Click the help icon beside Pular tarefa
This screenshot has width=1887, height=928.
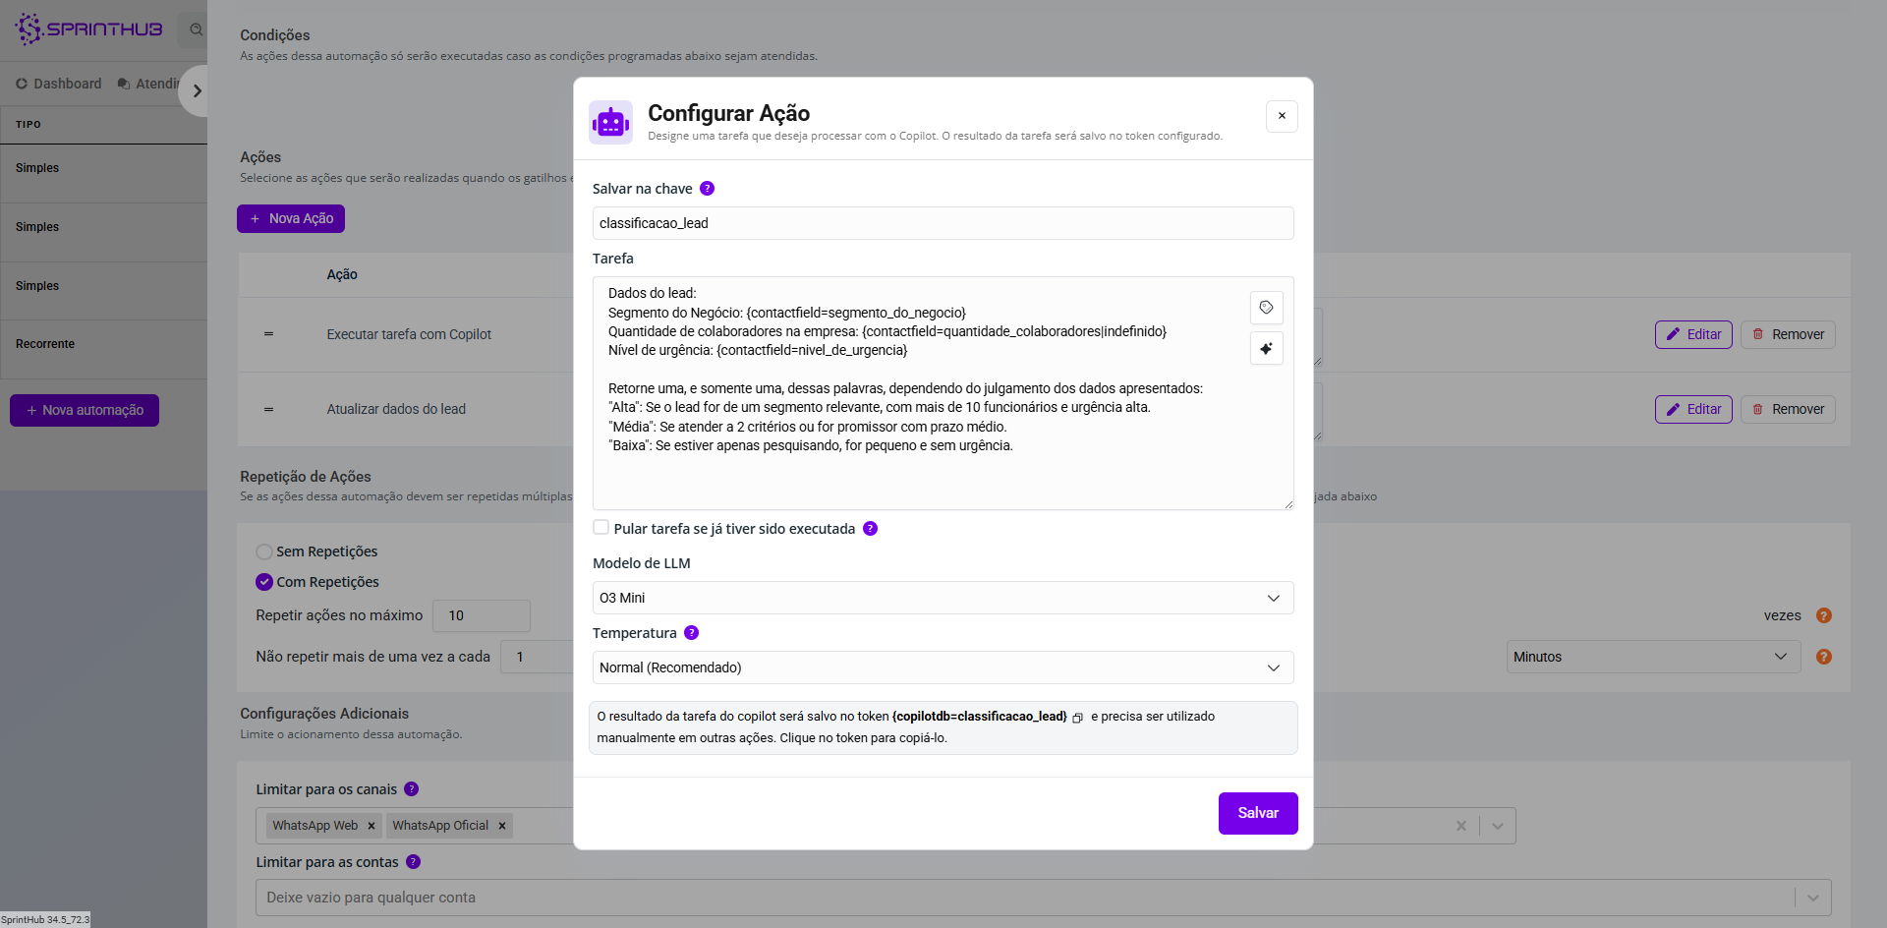(x=870, y=529)
